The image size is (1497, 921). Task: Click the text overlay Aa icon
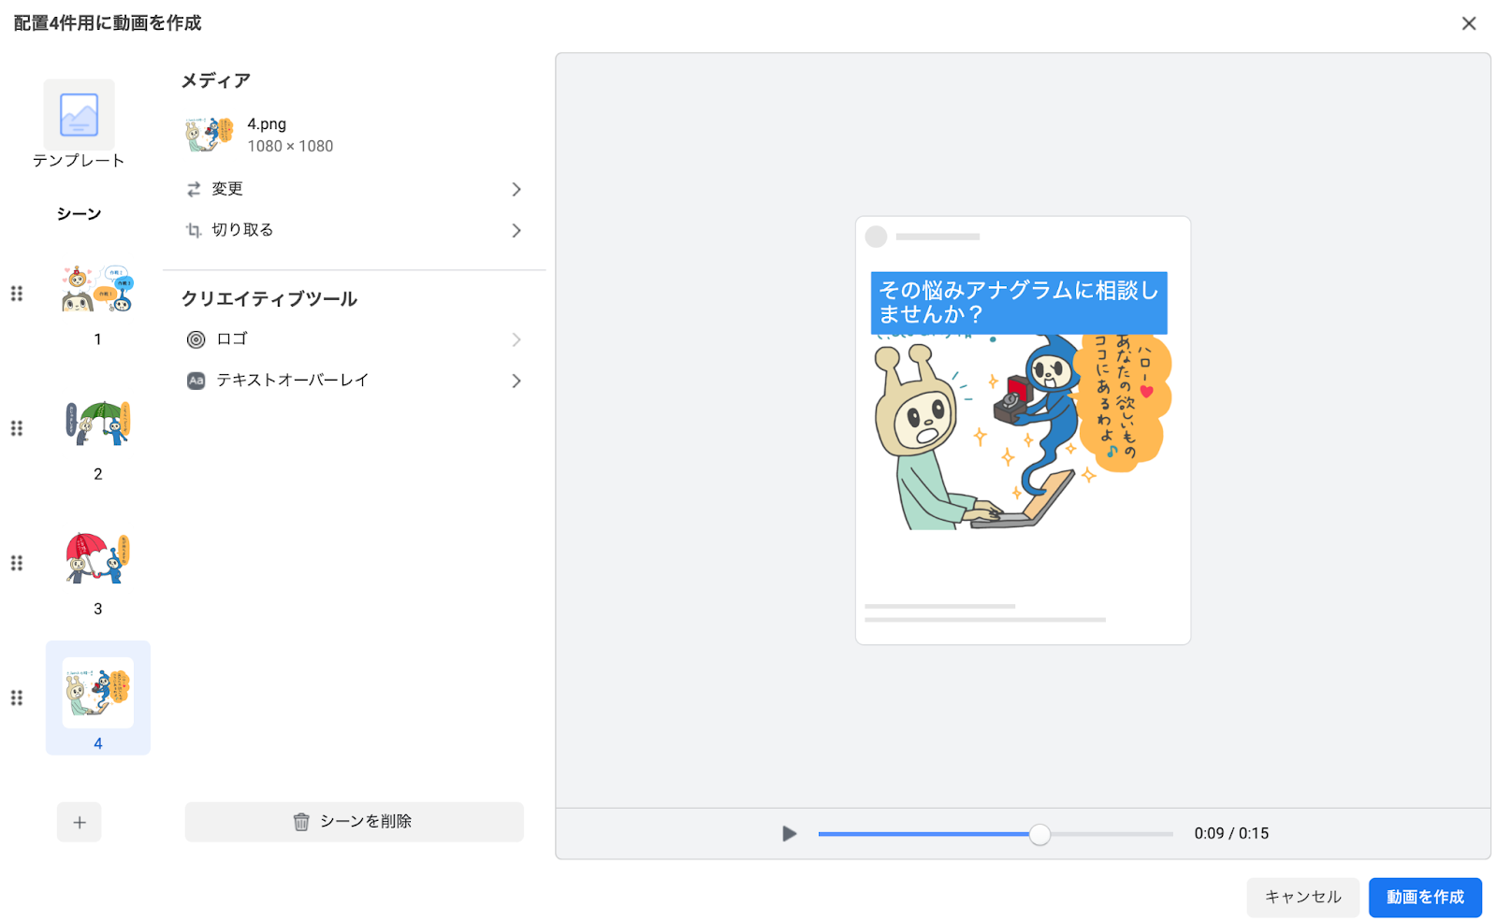coord(196,381)
